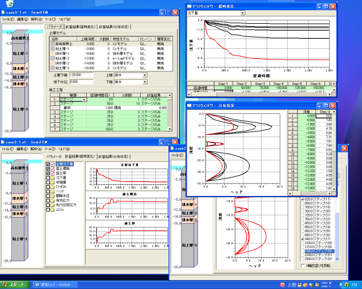The image size is (362, 289).
Task: Click the 経時変化 graph window title icon
Action: coord(190,6)
